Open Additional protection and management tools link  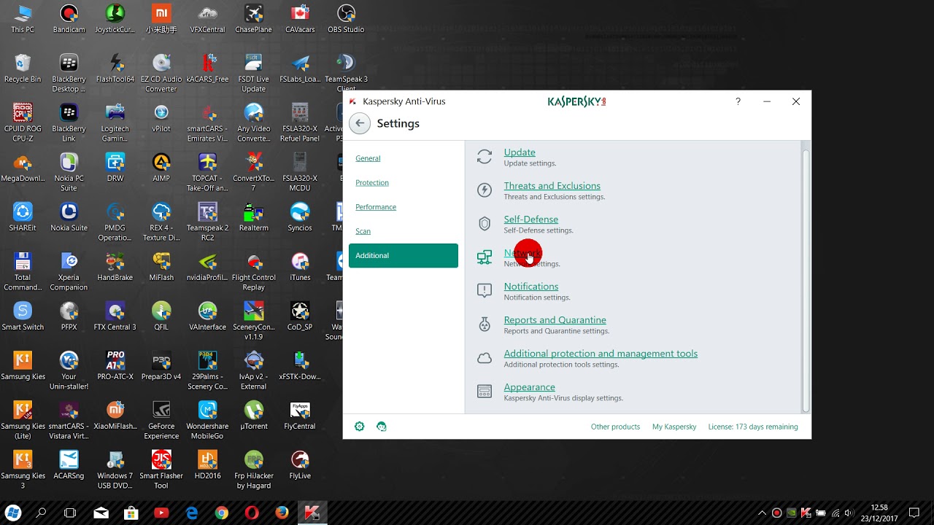click(x=601, y=354)
